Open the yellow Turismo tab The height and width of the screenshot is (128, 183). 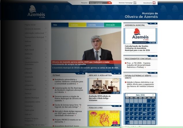(78, 25)
